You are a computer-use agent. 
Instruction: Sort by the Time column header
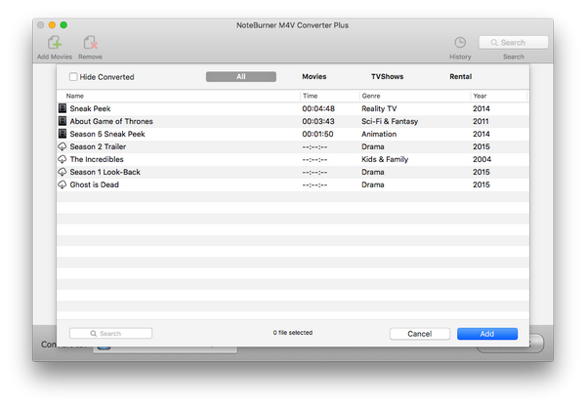tap(310, 96)
